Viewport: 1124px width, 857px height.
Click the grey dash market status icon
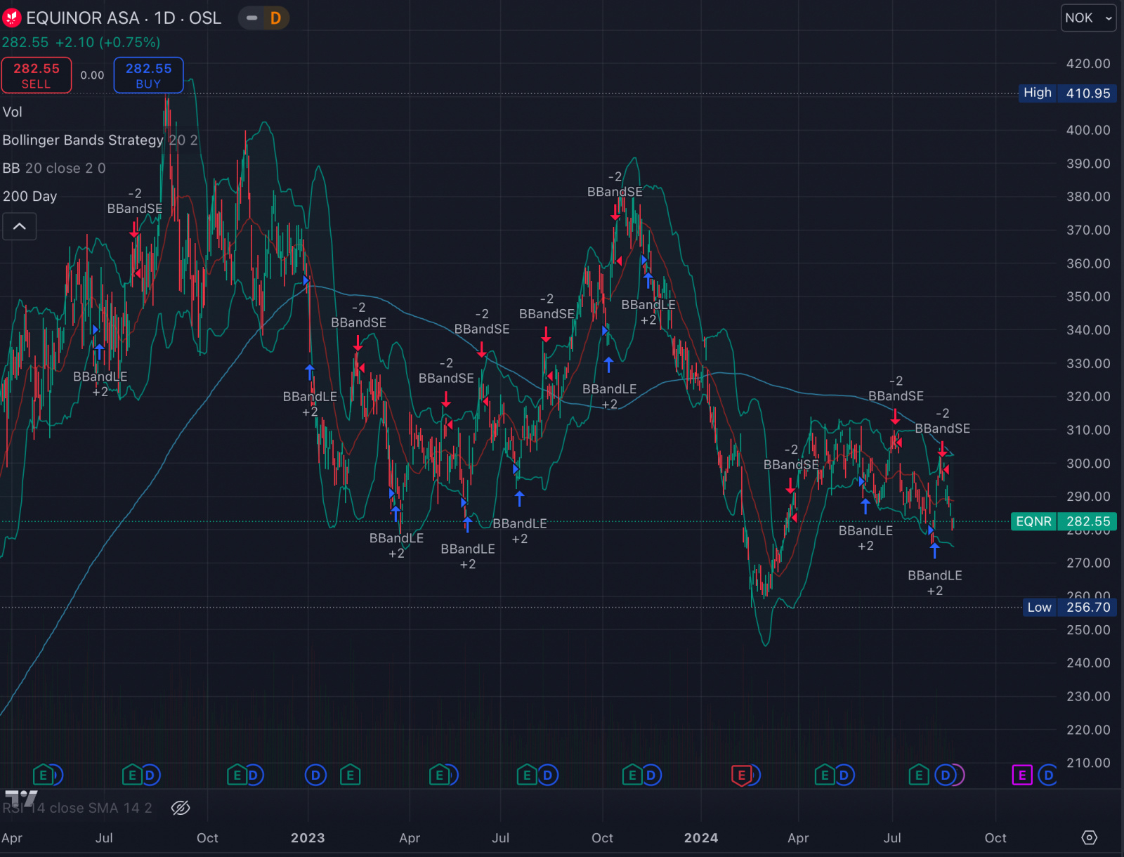[x=251, y=18]
